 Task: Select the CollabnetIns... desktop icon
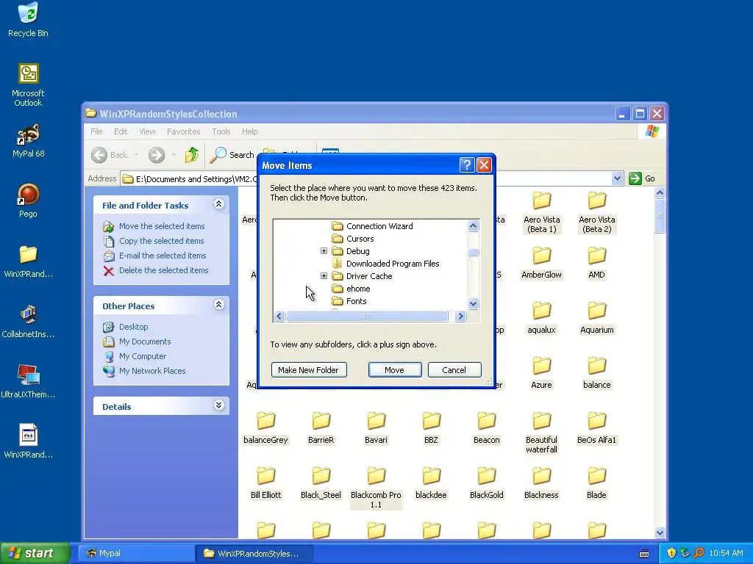pyautogui.click(x=29, y=322)
